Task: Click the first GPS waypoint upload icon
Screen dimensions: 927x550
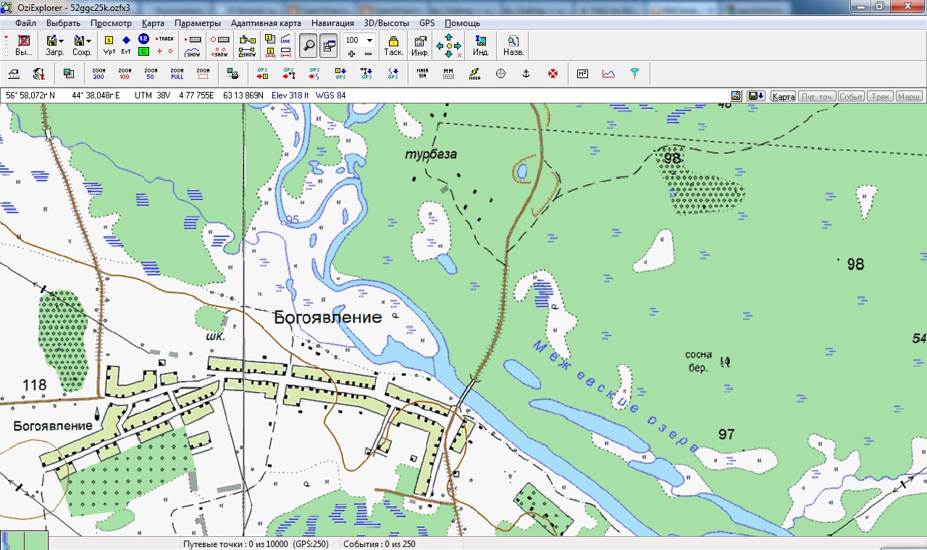Action: [x=262, y=73]
